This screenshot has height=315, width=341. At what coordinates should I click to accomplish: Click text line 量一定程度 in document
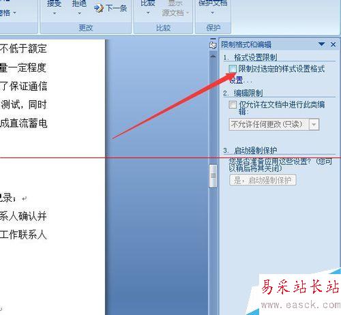pos(23,67)
